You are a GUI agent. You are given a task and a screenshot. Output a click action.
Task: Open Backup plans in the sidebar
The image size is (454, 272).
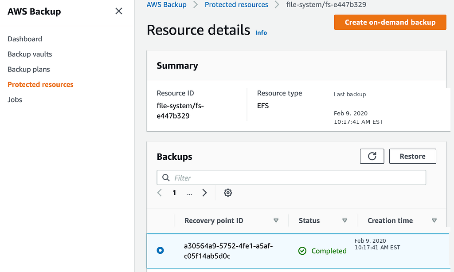[x=29, y=69]
